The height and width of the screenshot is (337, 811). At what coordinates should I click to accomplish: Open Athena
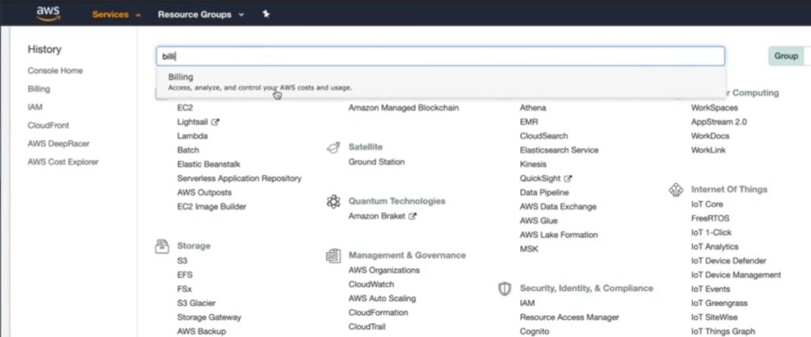click(x=533, y=108)
